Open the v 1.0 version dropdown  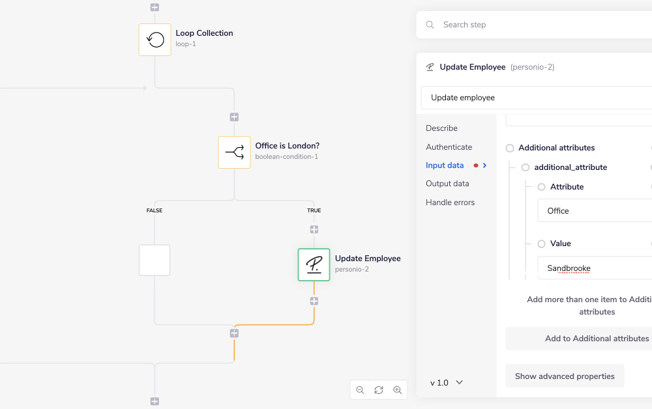447,382
